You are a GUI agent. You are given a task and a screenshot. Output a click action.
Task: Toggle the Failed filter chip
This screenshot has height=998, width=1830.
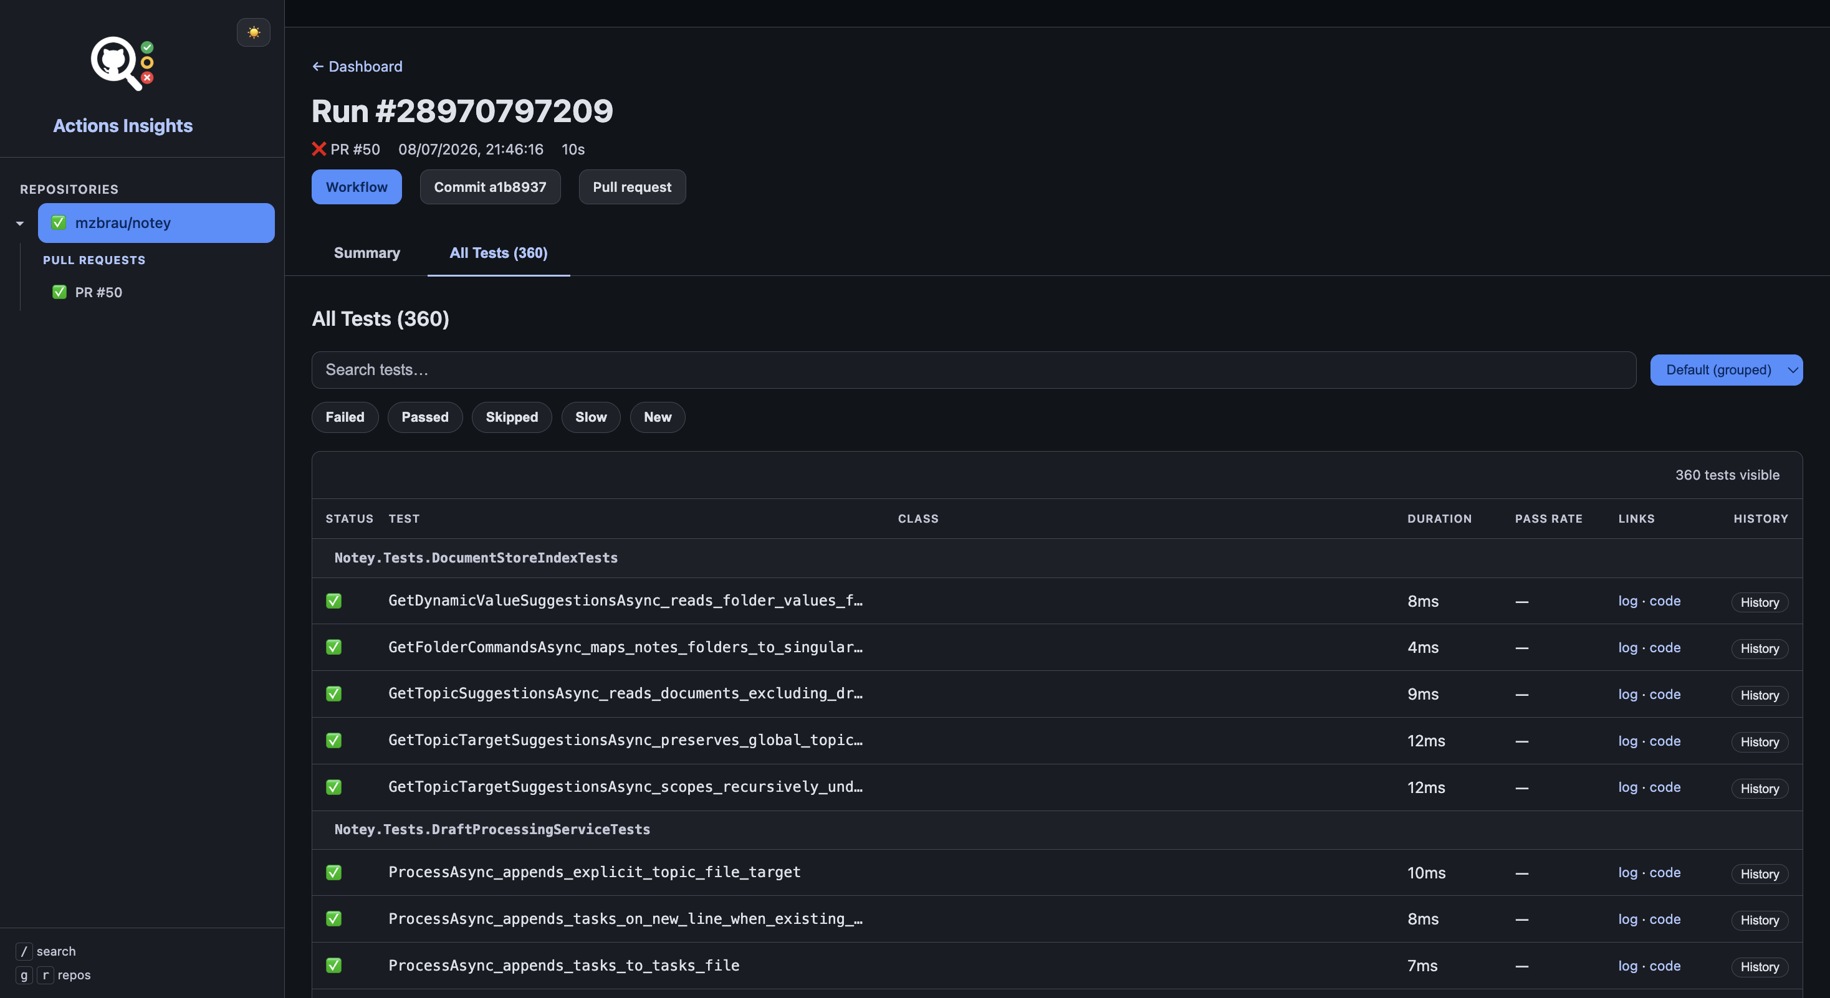pyautogui.click(x=345, y=417)
